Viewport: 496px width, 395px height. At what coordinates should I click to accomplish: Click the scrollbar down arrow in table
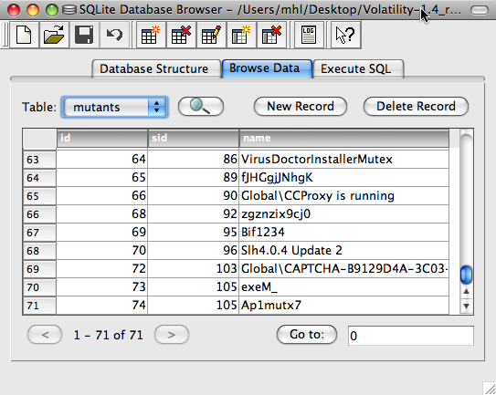[466, 306]
